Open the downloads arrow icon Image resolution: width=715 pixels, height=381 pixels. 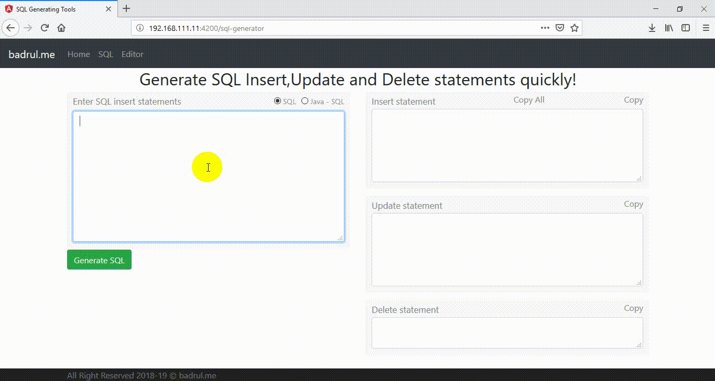click(x=652, y=28)
